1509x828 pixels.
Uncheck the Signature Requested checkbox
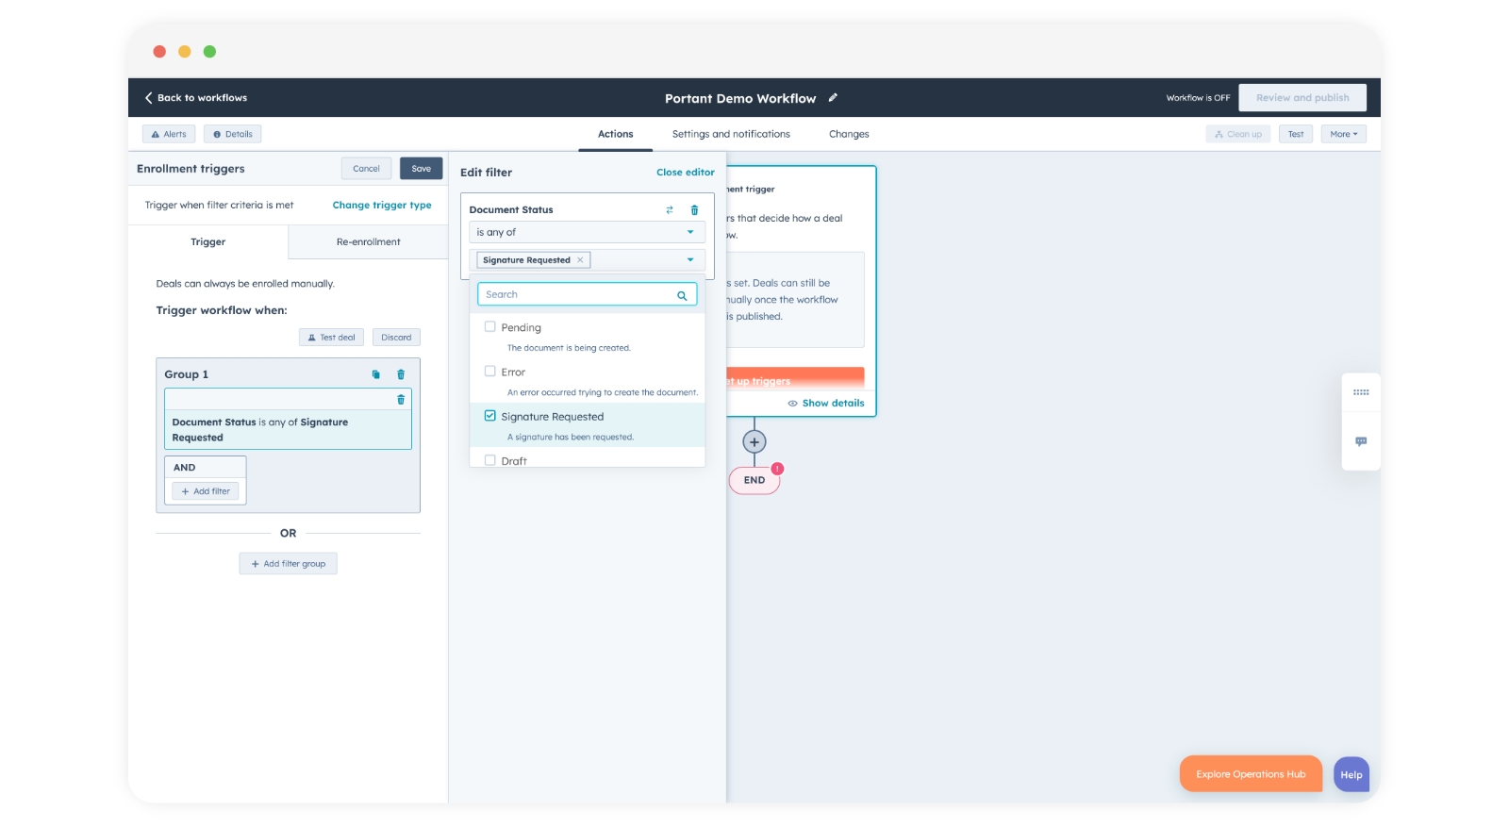pyautogui.click(x=490, y=416)
